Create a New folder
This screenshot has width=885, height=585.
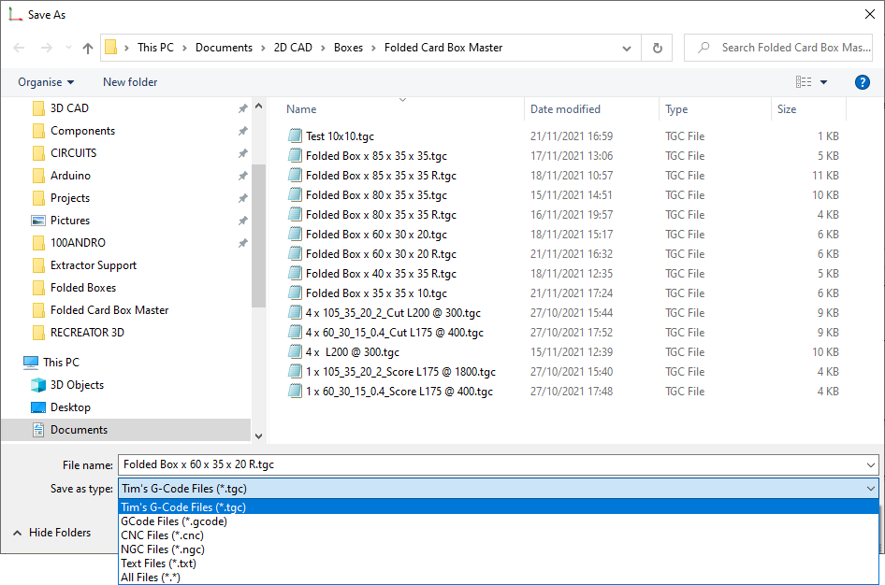[130, 82]
